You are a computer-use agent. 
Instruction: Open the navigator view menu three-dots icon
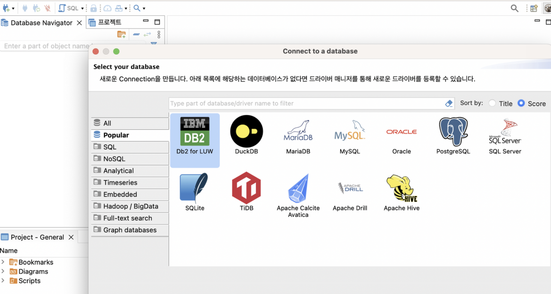(x=159, y=34)
